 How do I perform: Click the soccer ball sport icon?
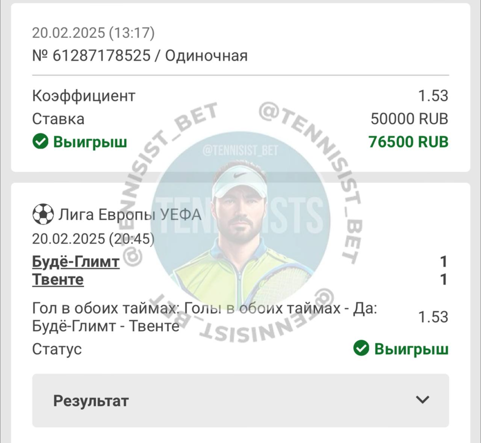[43, 214]
